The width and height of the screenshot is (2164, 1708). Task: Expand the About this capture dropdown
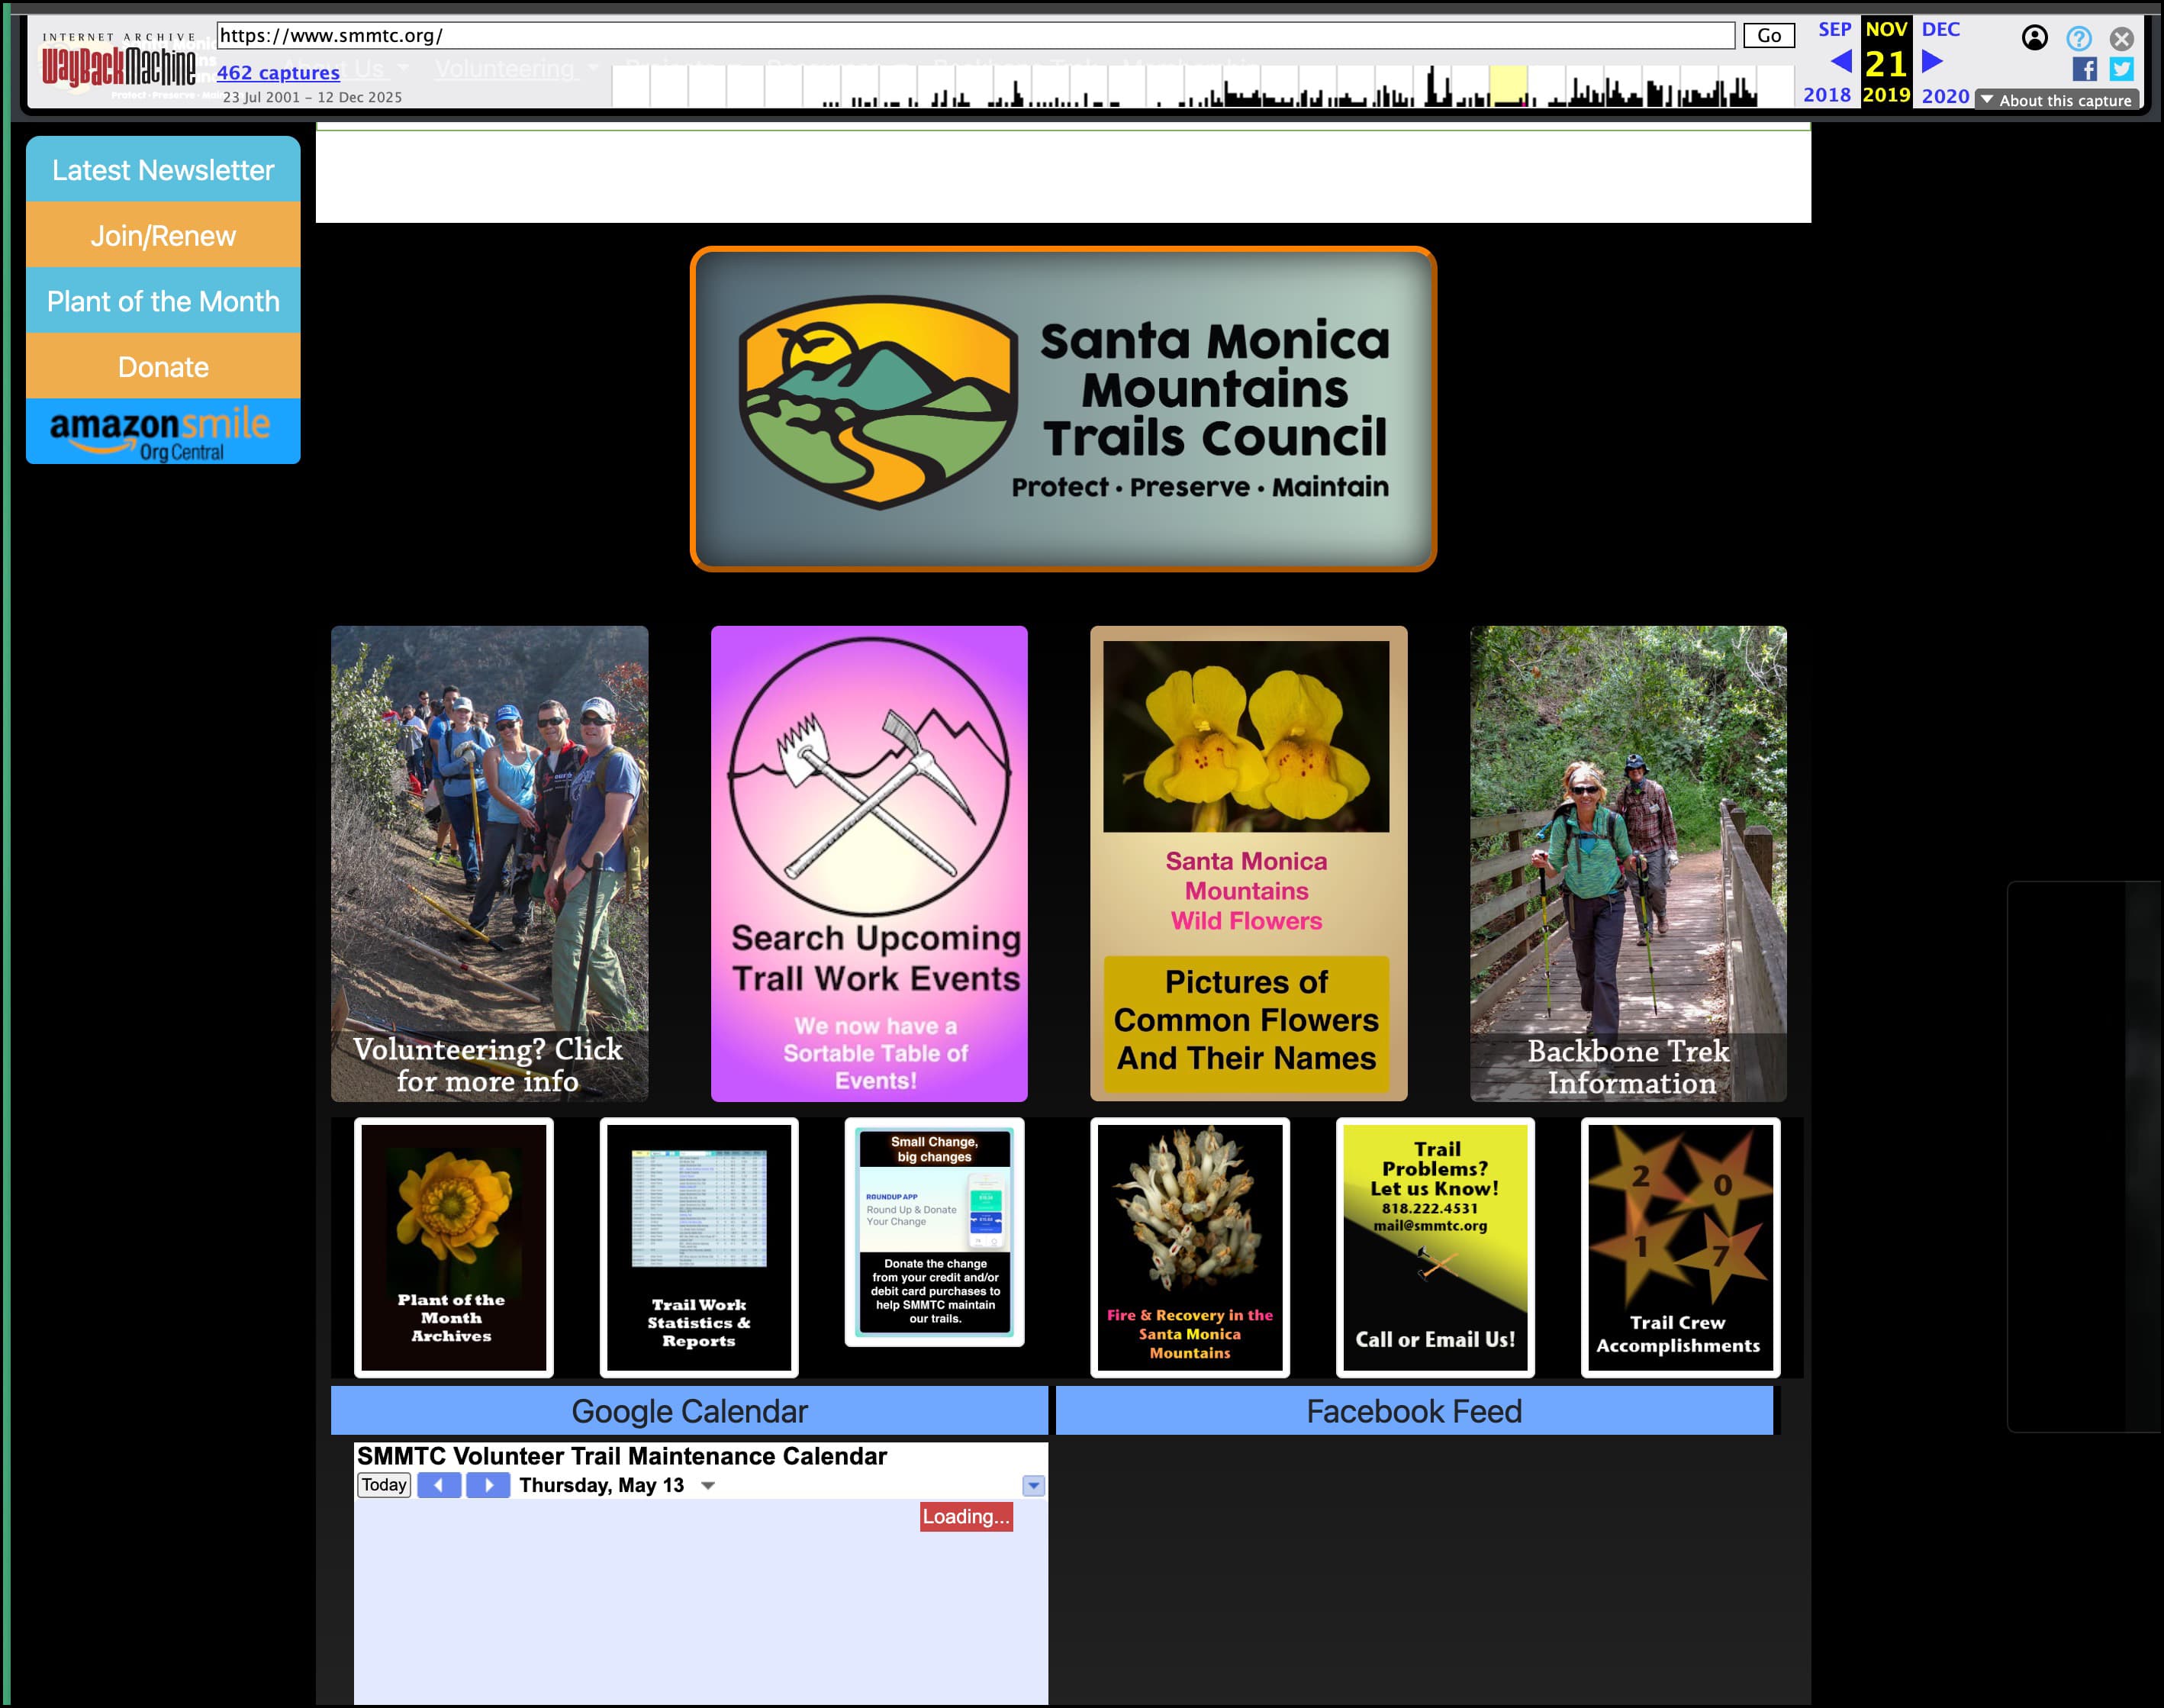pos(2057,100)
